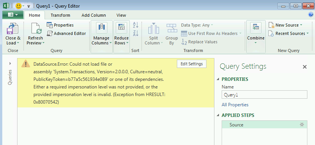Expand the Reduce Rows dropdown
This screenshot has width=315, height=145.
tap(128, 43)
